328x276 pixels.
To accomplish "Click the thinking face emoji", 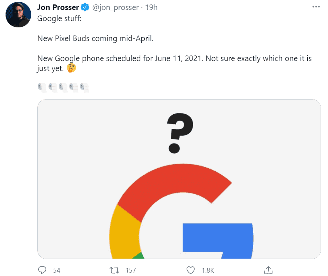I will coord(71,68).
